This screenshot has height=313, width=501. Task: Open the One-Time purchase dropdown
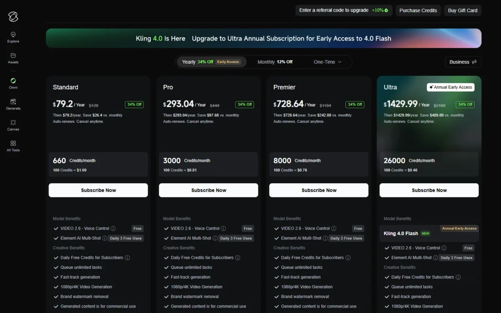[327, 62]
